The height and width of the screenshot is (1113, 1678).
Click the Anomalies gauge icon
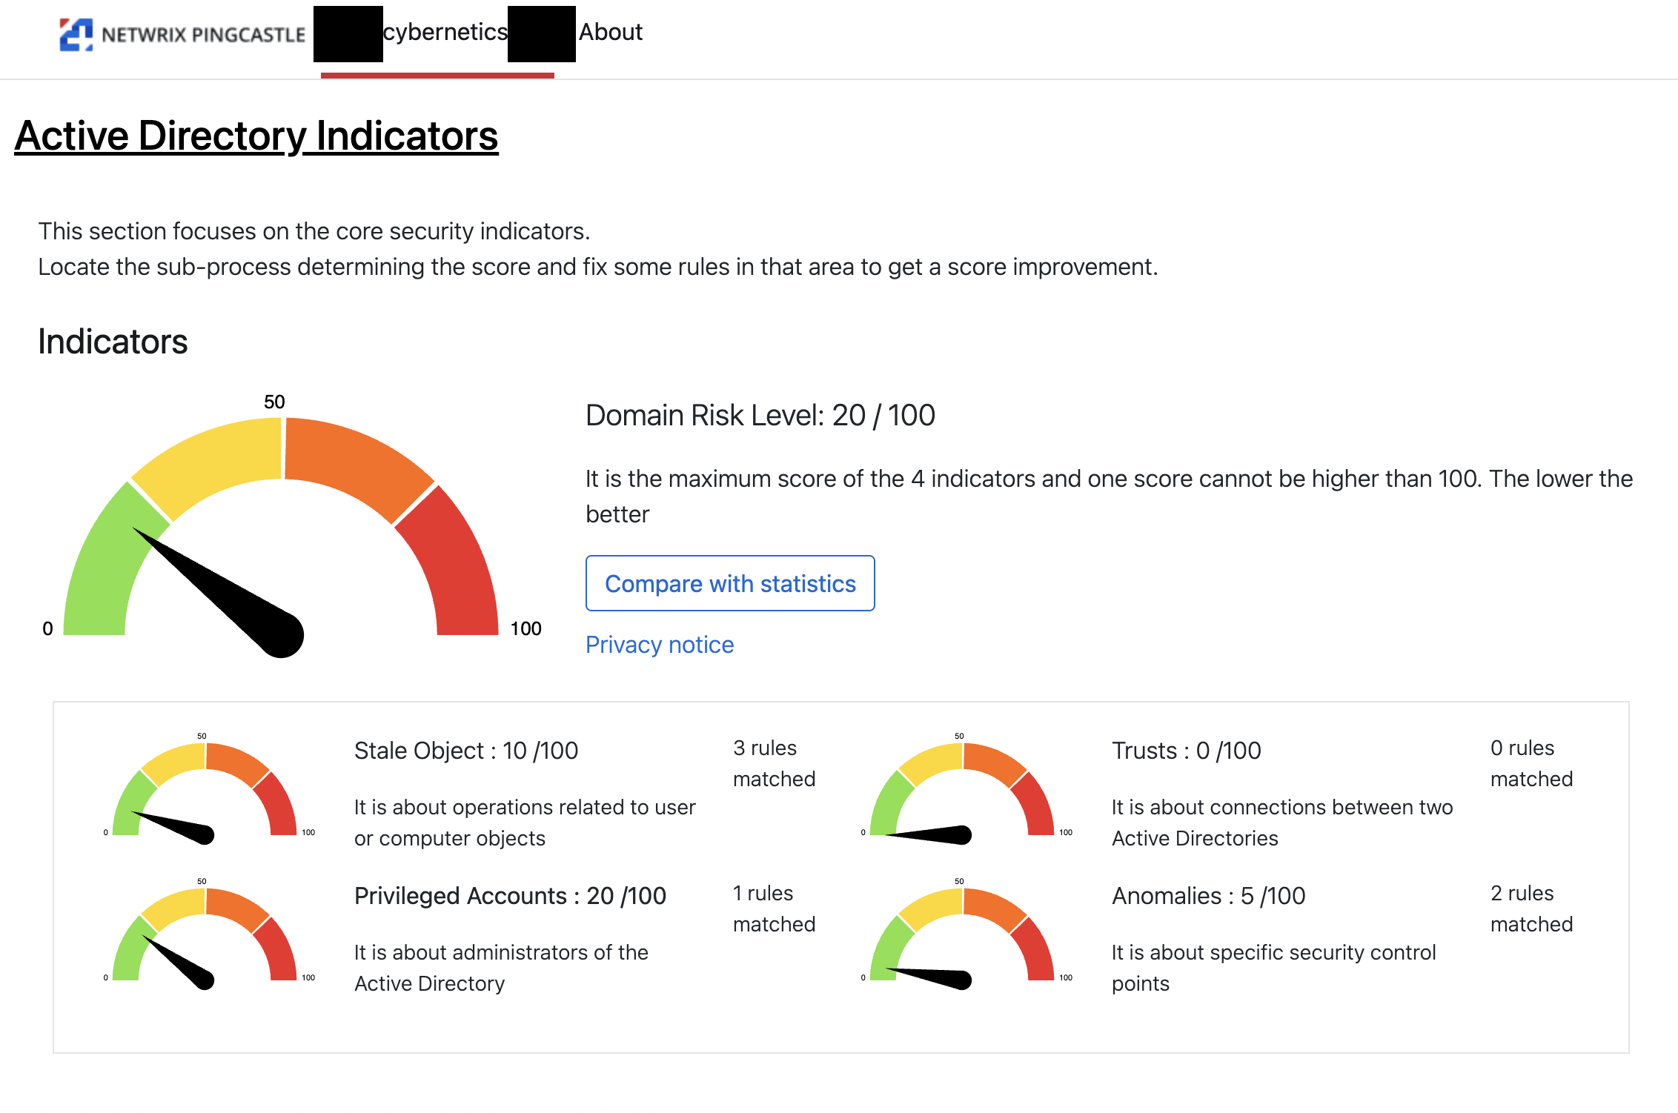coord(962,935)
